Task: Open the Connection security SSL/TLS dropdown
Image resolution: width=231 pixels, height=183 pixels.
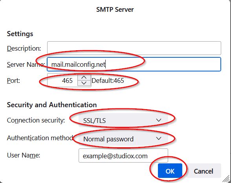Action: pyautogui.click(x=123, y=120)
